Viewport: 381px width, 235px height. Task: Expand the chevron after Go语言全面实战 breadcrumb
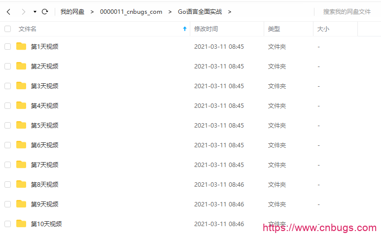click(x=230, y=12)
